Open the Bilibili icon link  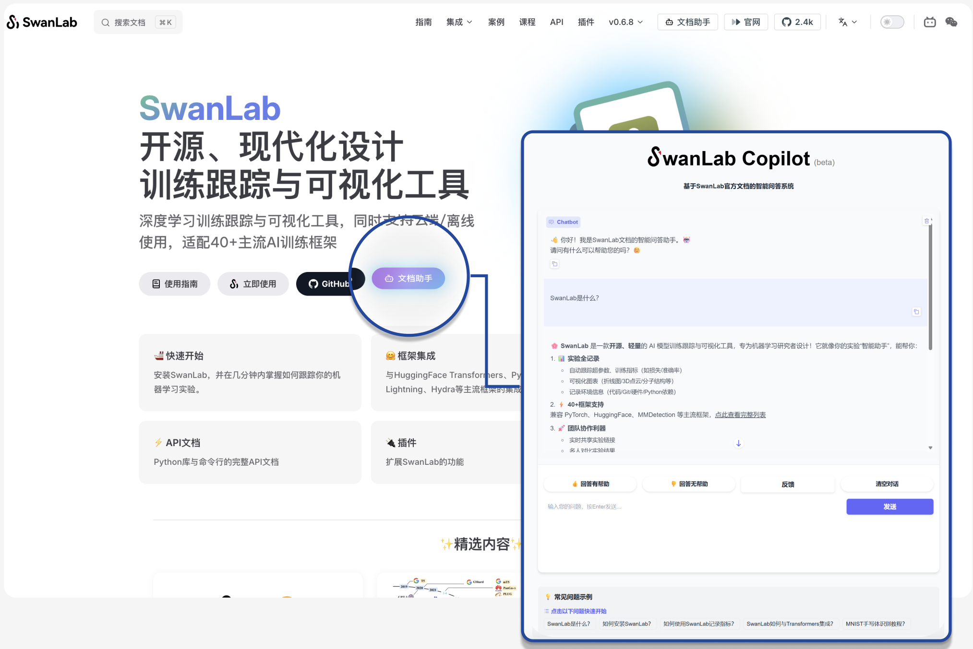(929, 22)
